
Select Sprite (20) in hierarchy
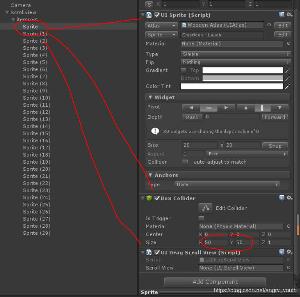(37, 169)
